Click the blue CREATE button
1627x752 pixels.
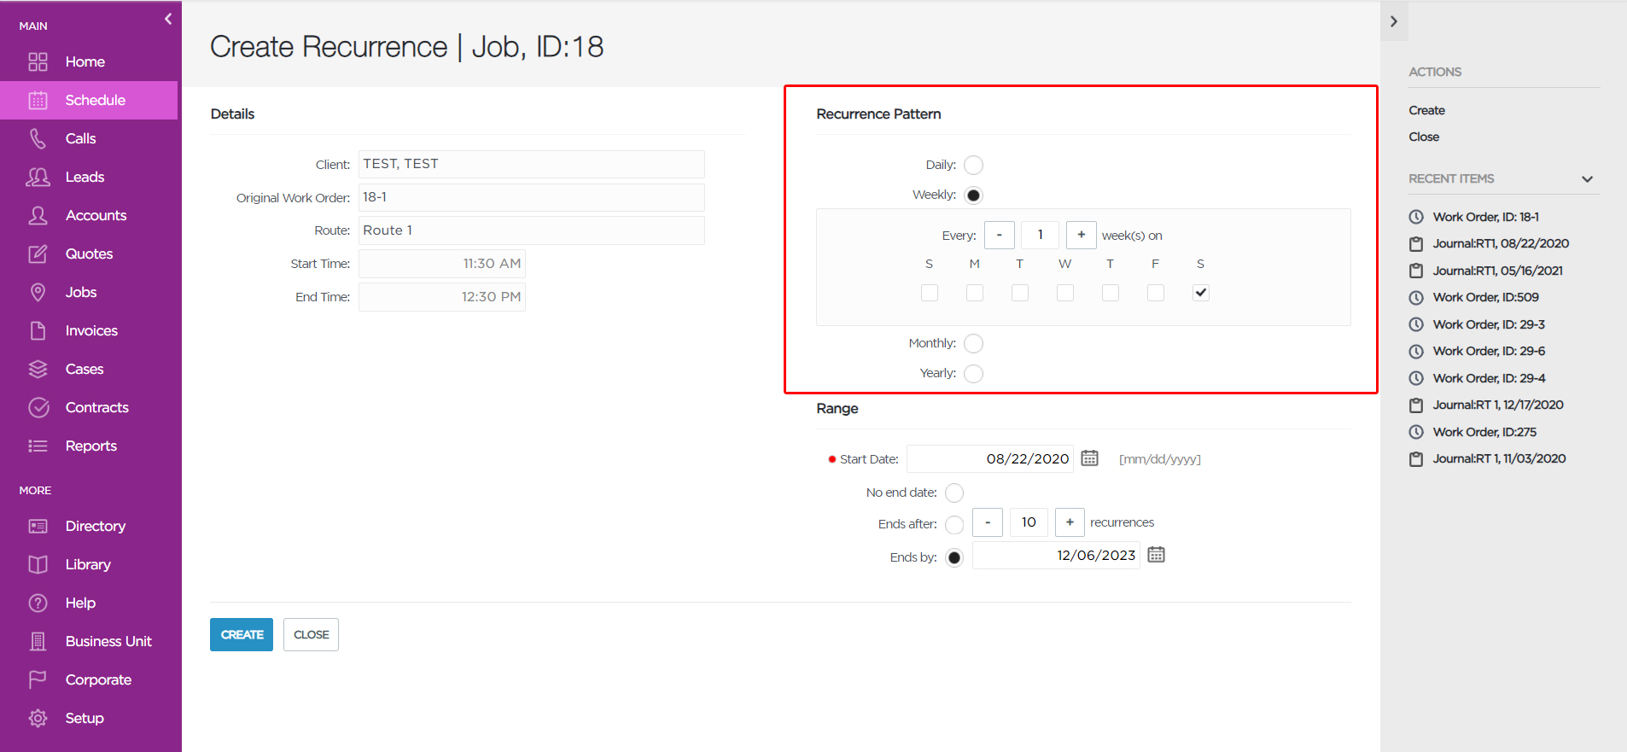pyautogui.click(x=242, y=634)
